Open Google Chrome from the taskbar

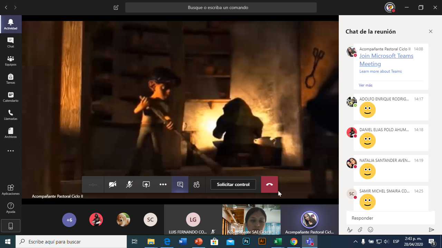pyautogui.click(x=294, y=242)
